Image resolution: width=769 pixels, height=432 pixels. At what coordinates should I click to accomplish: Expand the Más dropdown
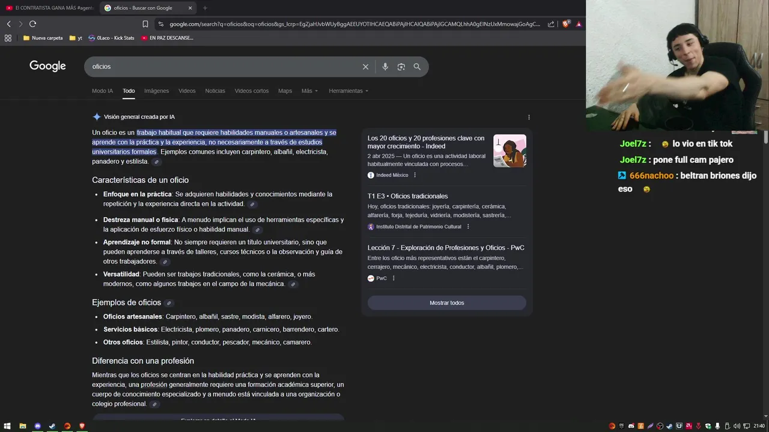tap(309, 91)
